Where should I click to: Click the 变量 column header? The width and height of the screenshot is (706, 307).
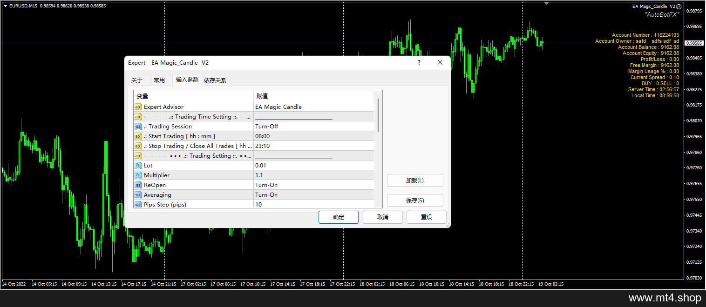[x=193, y=96]
